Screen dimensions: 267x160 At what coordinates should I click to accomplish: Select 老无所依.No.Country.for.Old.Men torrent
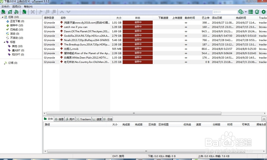[x=155, y=62]
